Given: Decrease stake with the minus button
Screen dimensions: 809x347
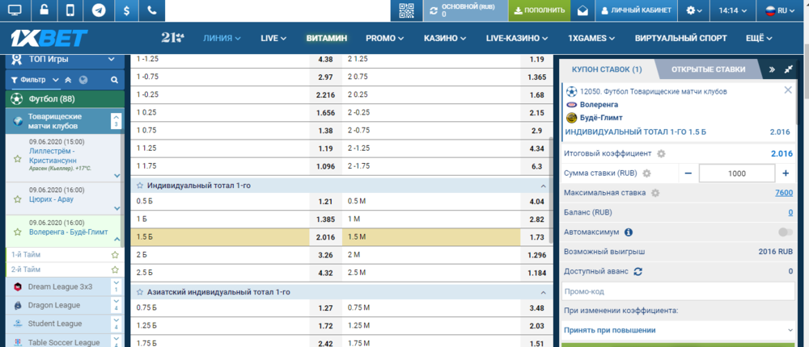Looking at the screenshot, I should [x=688, y=173].
